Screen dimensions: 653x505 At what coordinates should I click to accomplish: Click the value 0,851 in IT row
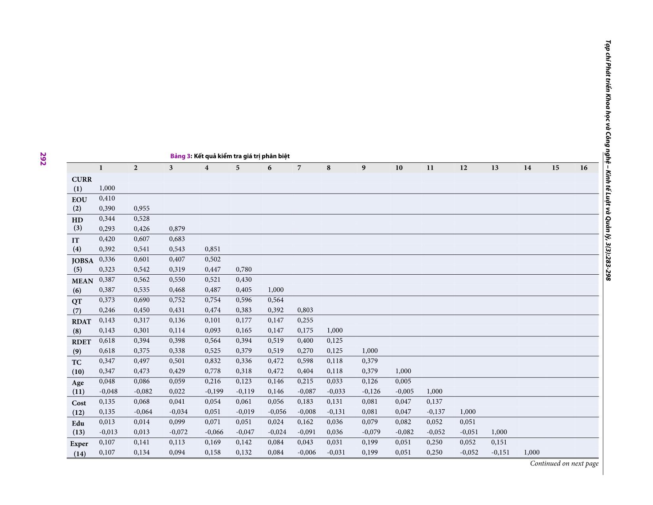(213, 249)
